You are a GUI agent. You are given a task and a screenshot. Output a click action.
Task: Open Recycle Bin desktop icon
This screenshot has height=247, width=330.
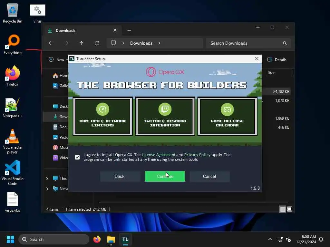coord(13,13)
